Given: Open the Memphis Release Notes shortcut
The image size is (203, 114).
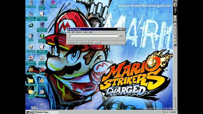Looking at the screenshot, I should (x=42, y=49).
